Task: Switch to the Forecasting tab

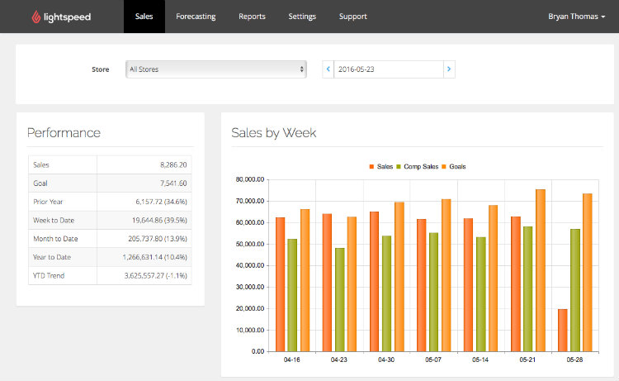Action: (196, 17)
